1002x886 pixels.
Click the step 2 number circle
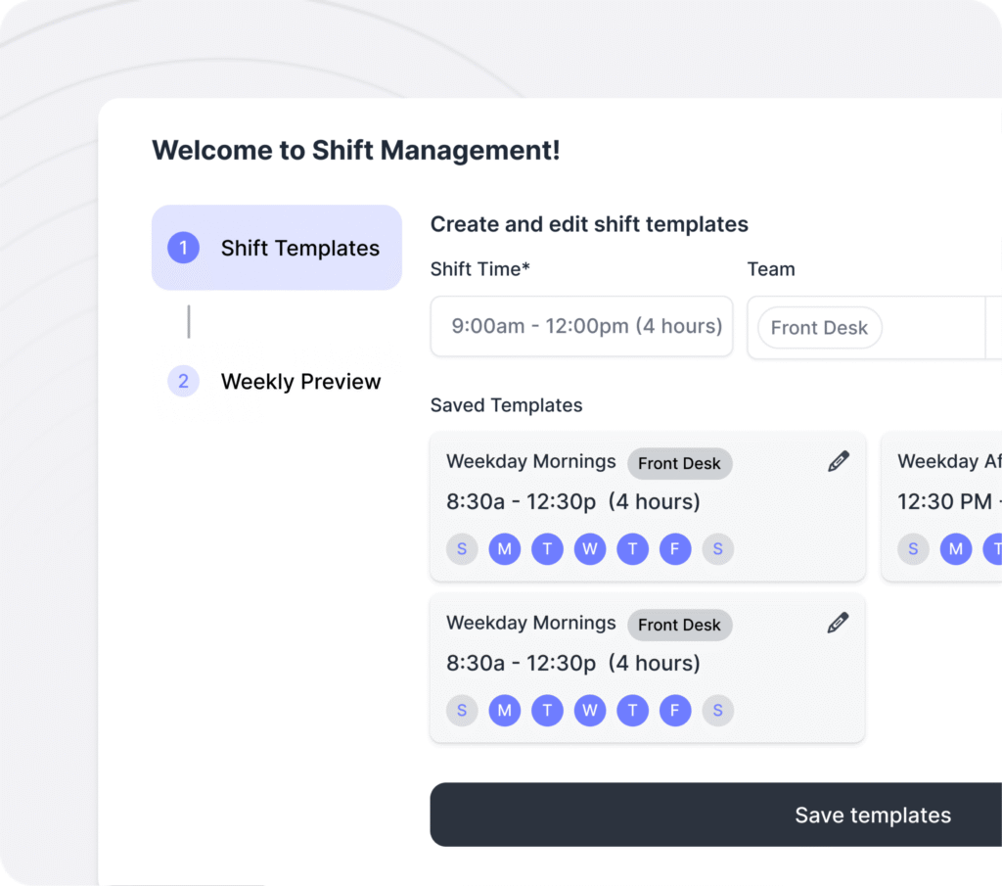pyautogui.click(x=183, y=382)
